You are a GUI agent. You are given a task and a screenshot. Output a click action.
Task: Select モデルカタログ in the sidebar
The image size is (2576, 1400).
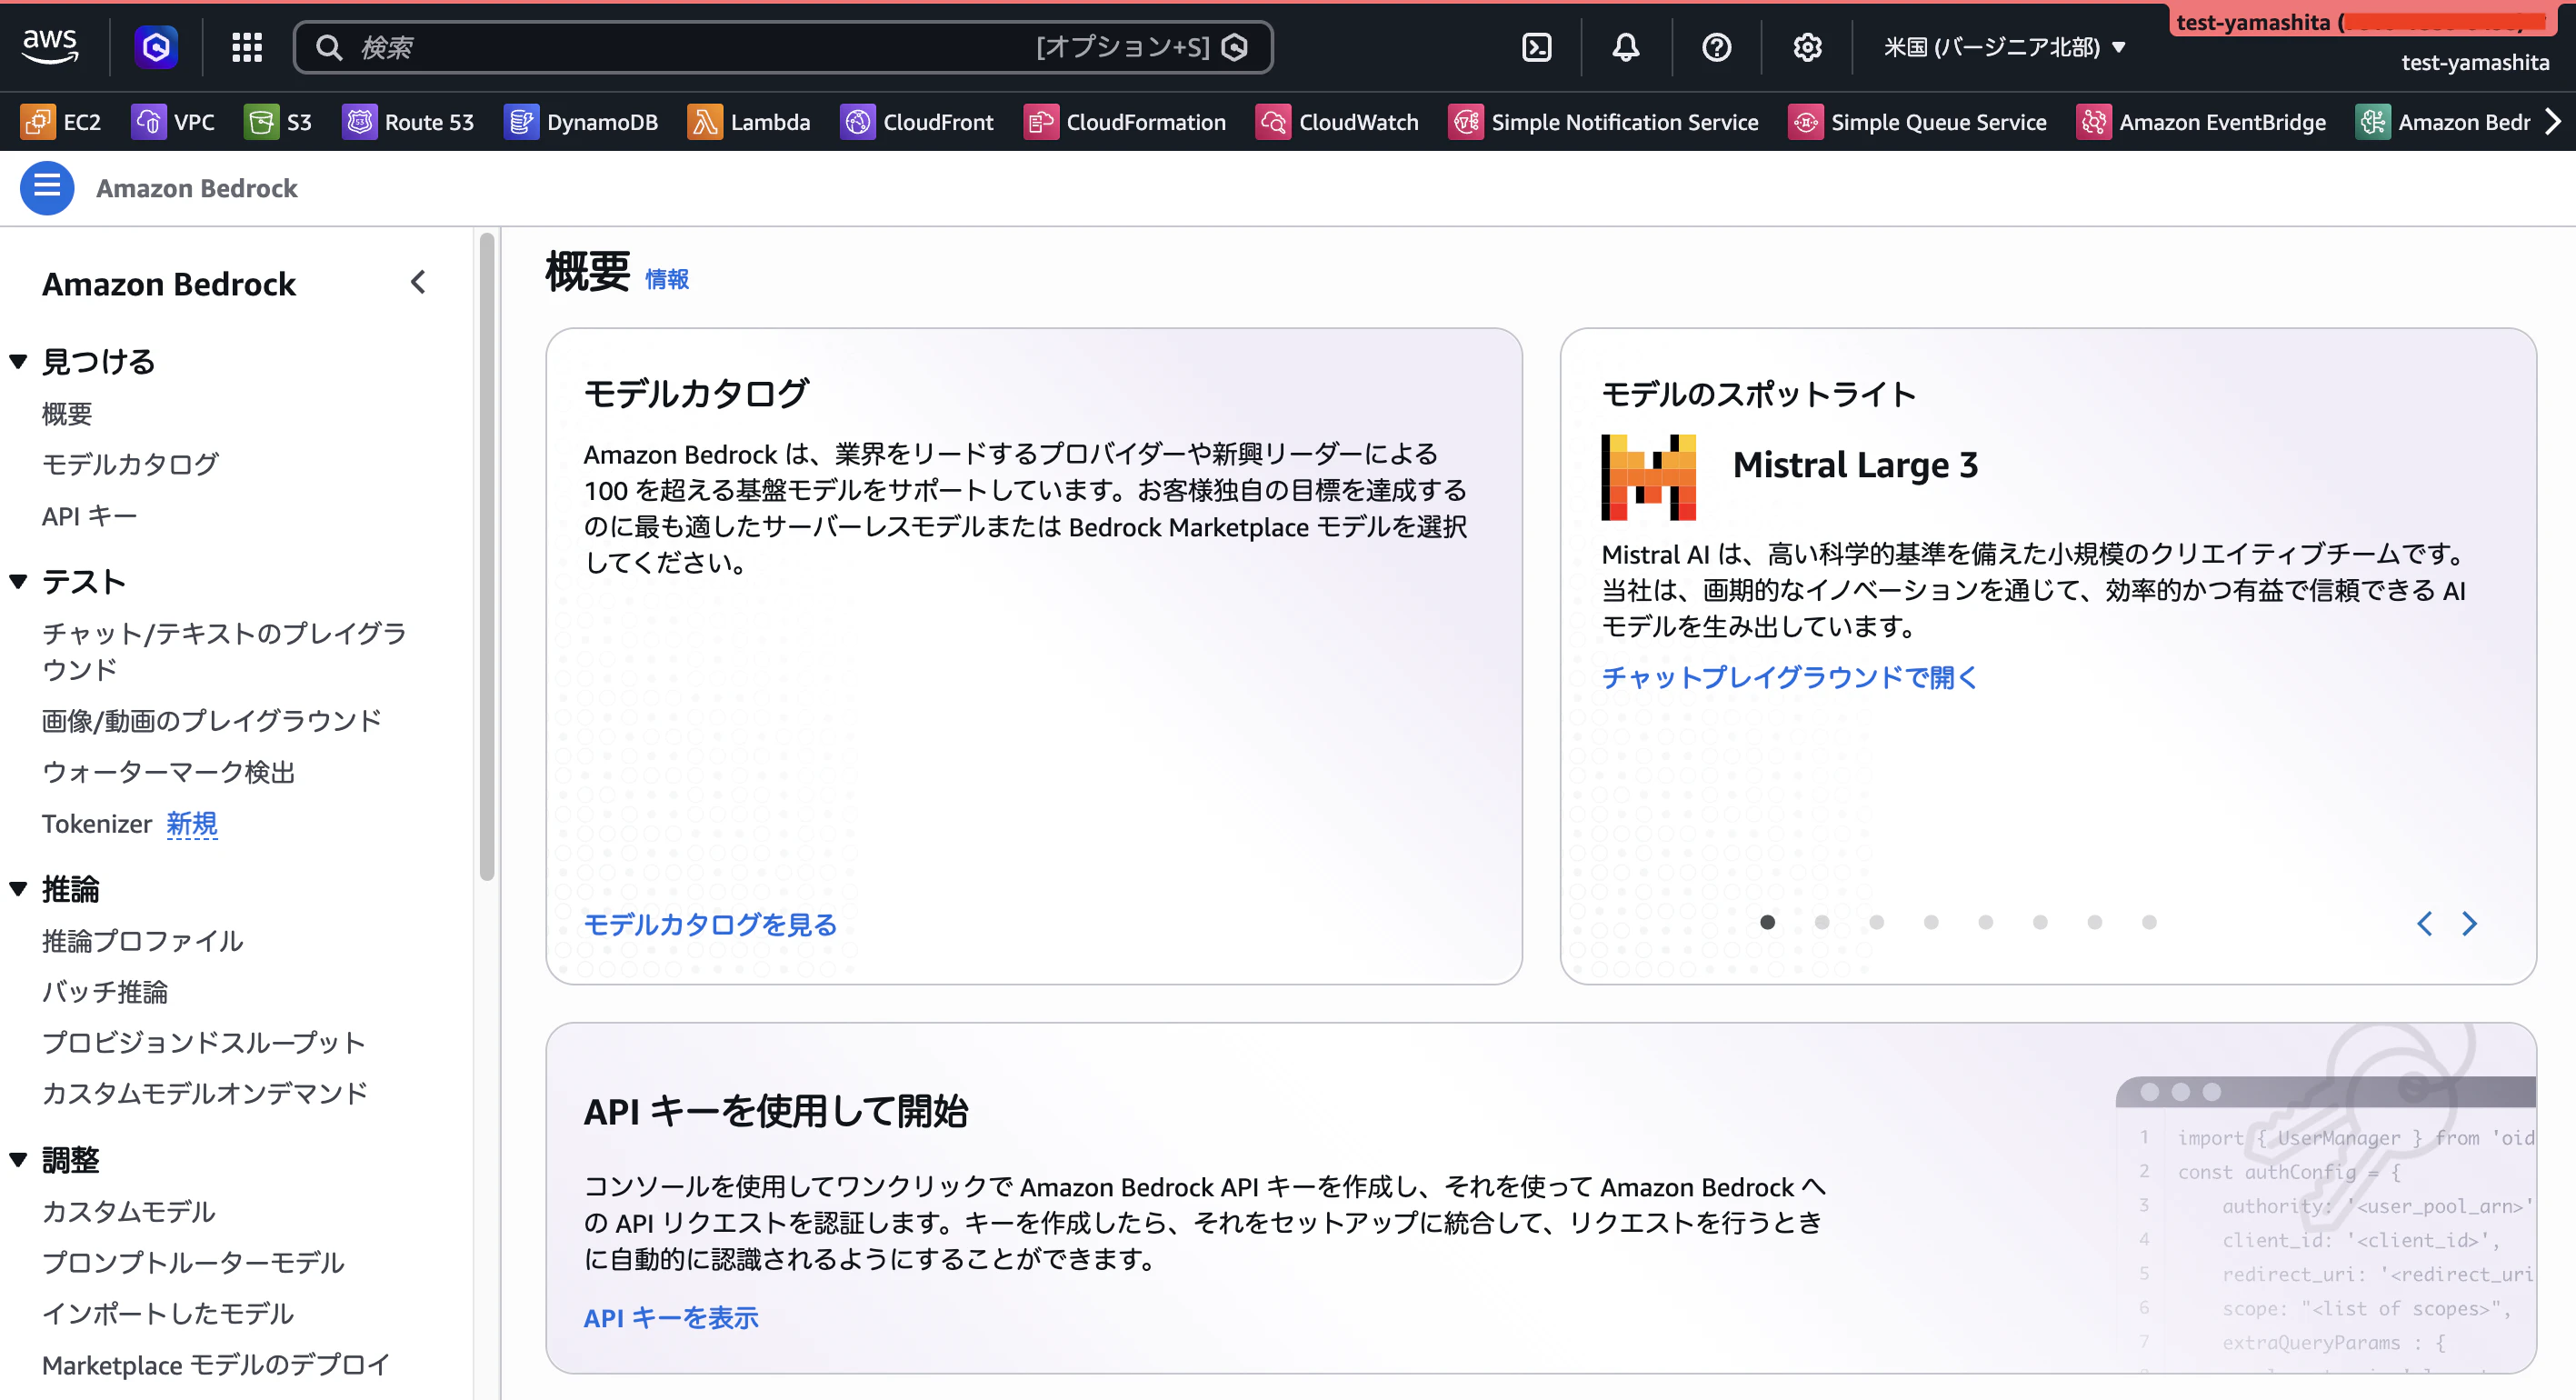pos(130,464)
